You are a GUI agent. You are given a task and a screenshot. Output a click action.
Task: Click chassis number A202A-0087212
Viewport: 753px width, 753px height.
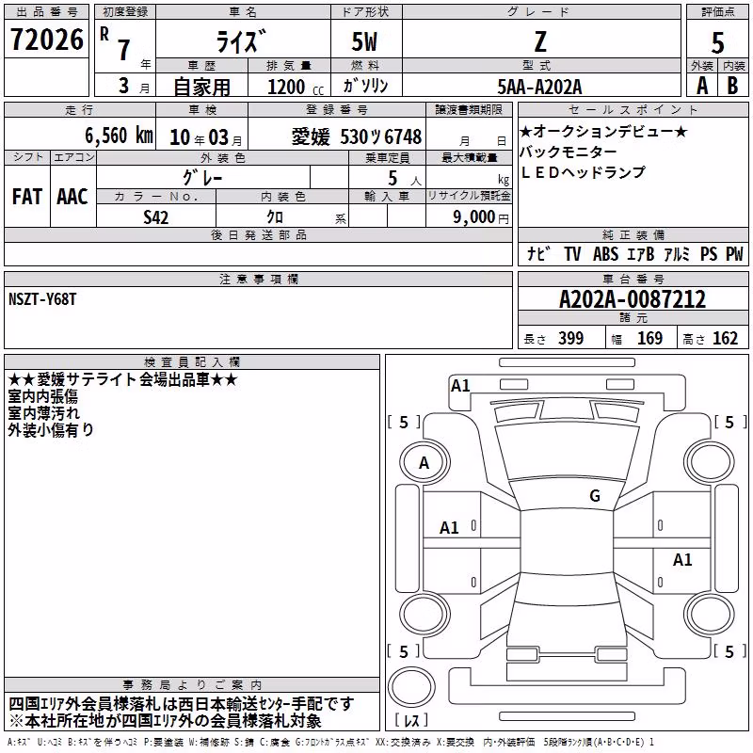coord(633,299)
